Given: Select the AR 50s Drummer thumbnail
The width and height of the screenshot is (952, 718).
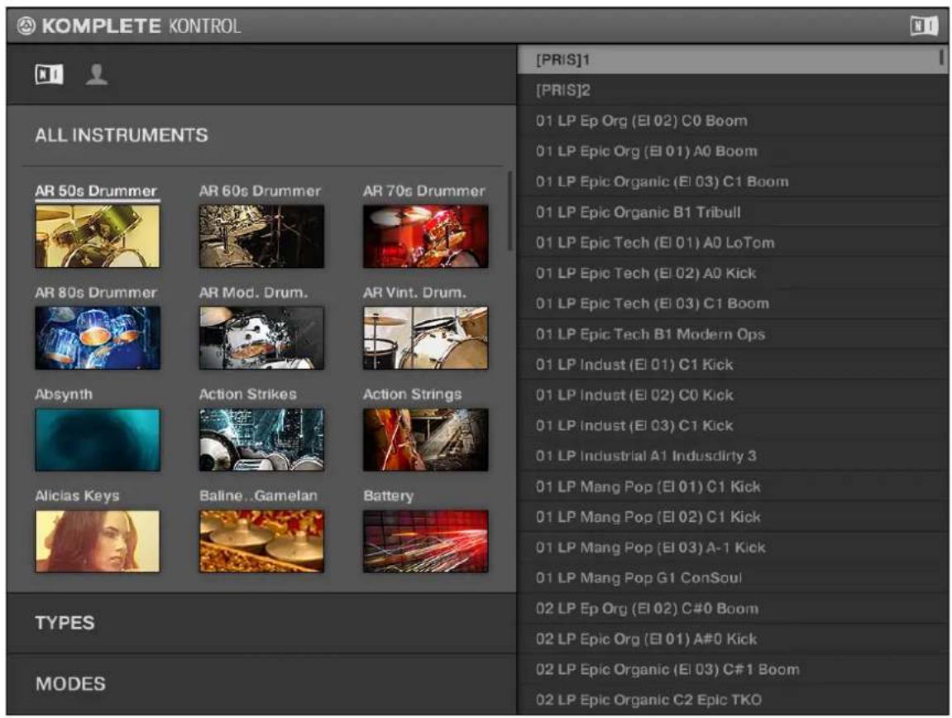Looking at the screenshot, I should coord(97,236).
